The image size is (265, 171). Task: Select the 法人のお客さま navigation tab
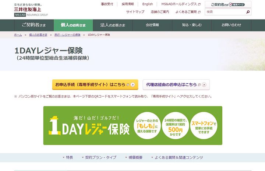point(113,25)
